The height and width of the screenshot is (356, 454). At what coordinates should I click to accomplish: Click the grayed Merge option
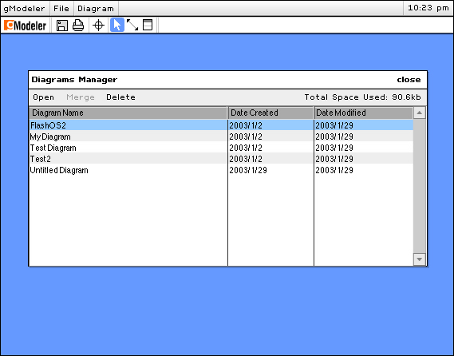[81, 97]
